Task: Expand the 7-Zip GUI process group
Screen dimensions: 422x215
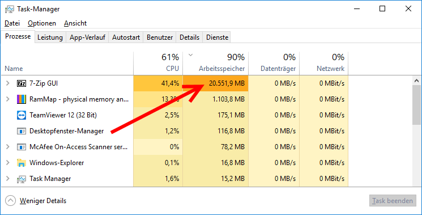Action: [8, 83]
